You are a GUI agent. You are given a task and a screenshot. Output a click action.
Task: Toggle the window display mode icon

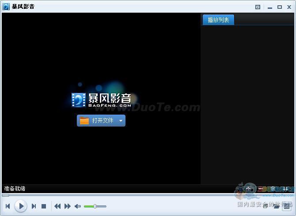(x=265, y=206)
